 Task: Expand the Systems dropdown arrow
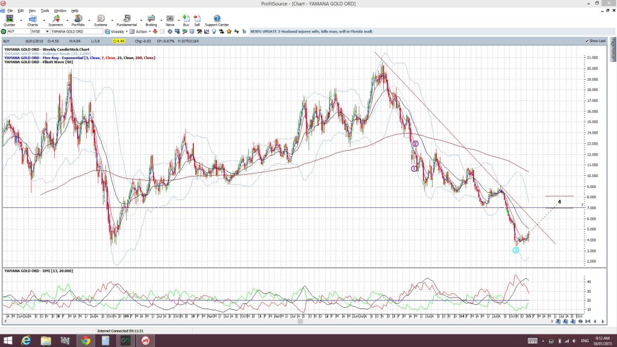point(112,20)
